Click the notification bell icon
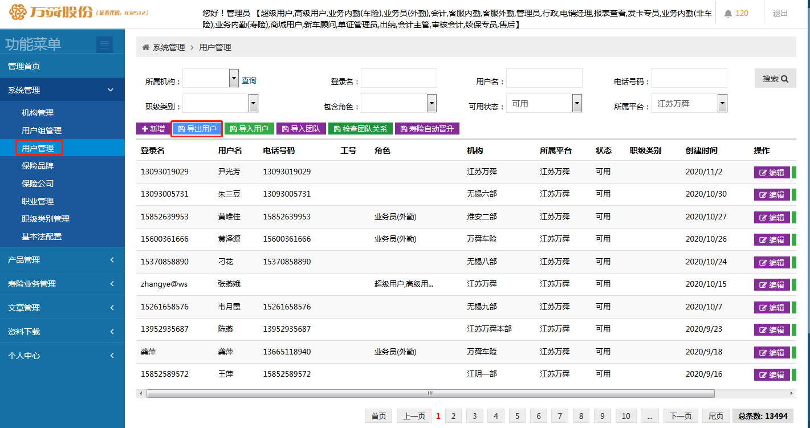Image resolution: width=810 pixels, height=428 pixels. [728, 14]
